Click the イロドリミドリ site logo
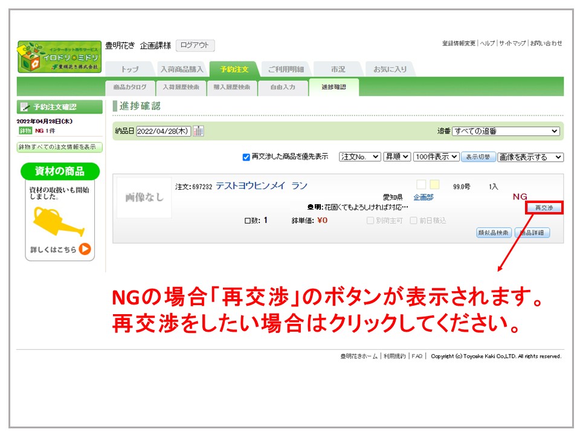The width and height of the screenshot is (580, 435). (x=59, y=57)
